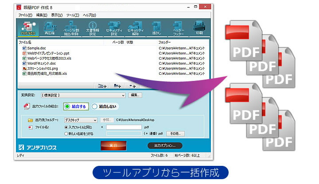
Task: Minimize the 瞬簡PDF 作成 8 window
Action: click(188, 7)
